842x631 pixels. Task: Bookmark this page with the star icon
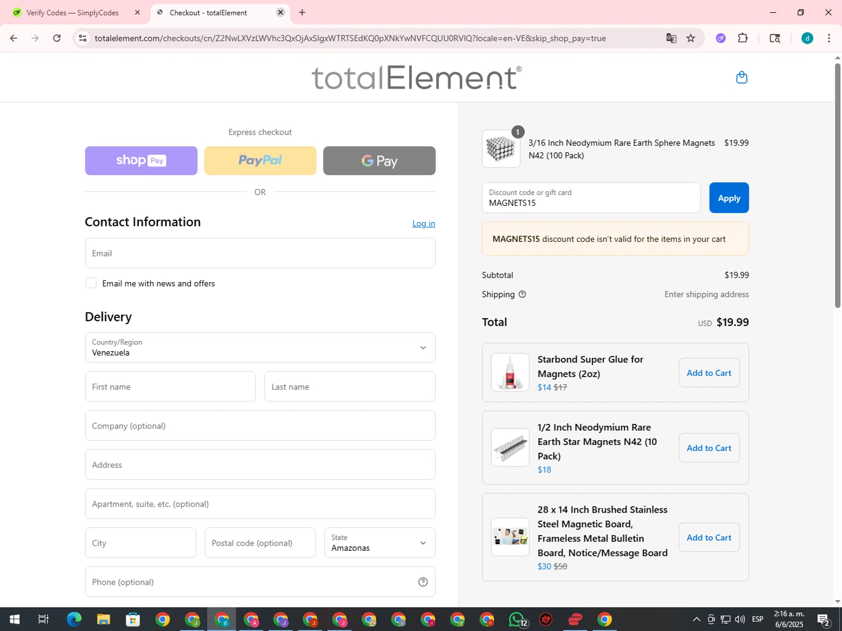690,38
